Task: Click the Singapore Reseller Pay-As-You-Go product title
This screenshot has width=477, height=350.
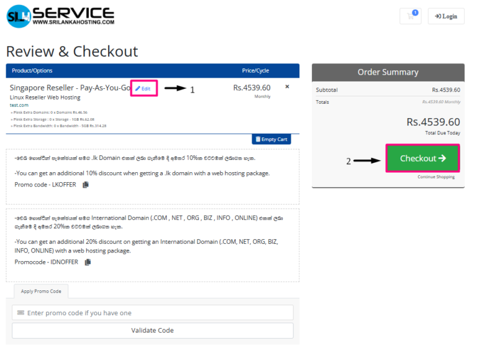Action: (x=70, y=88)
